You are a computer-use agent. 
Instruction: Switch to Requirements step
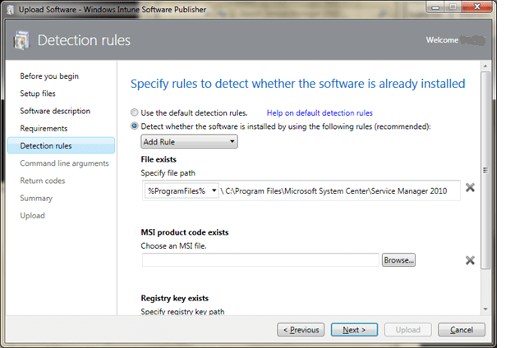pos(44,128)
